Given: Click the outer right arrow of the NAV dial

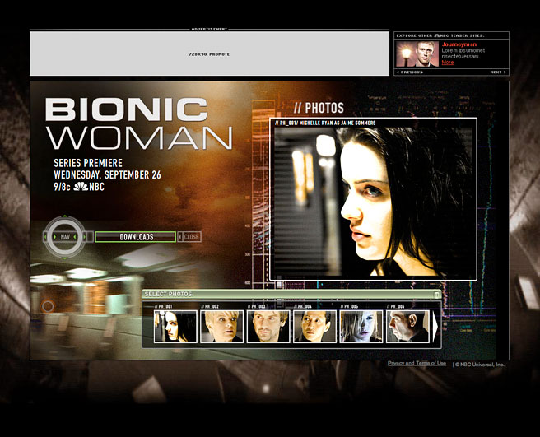Looking at the screenshot, I should pos(85,237).
